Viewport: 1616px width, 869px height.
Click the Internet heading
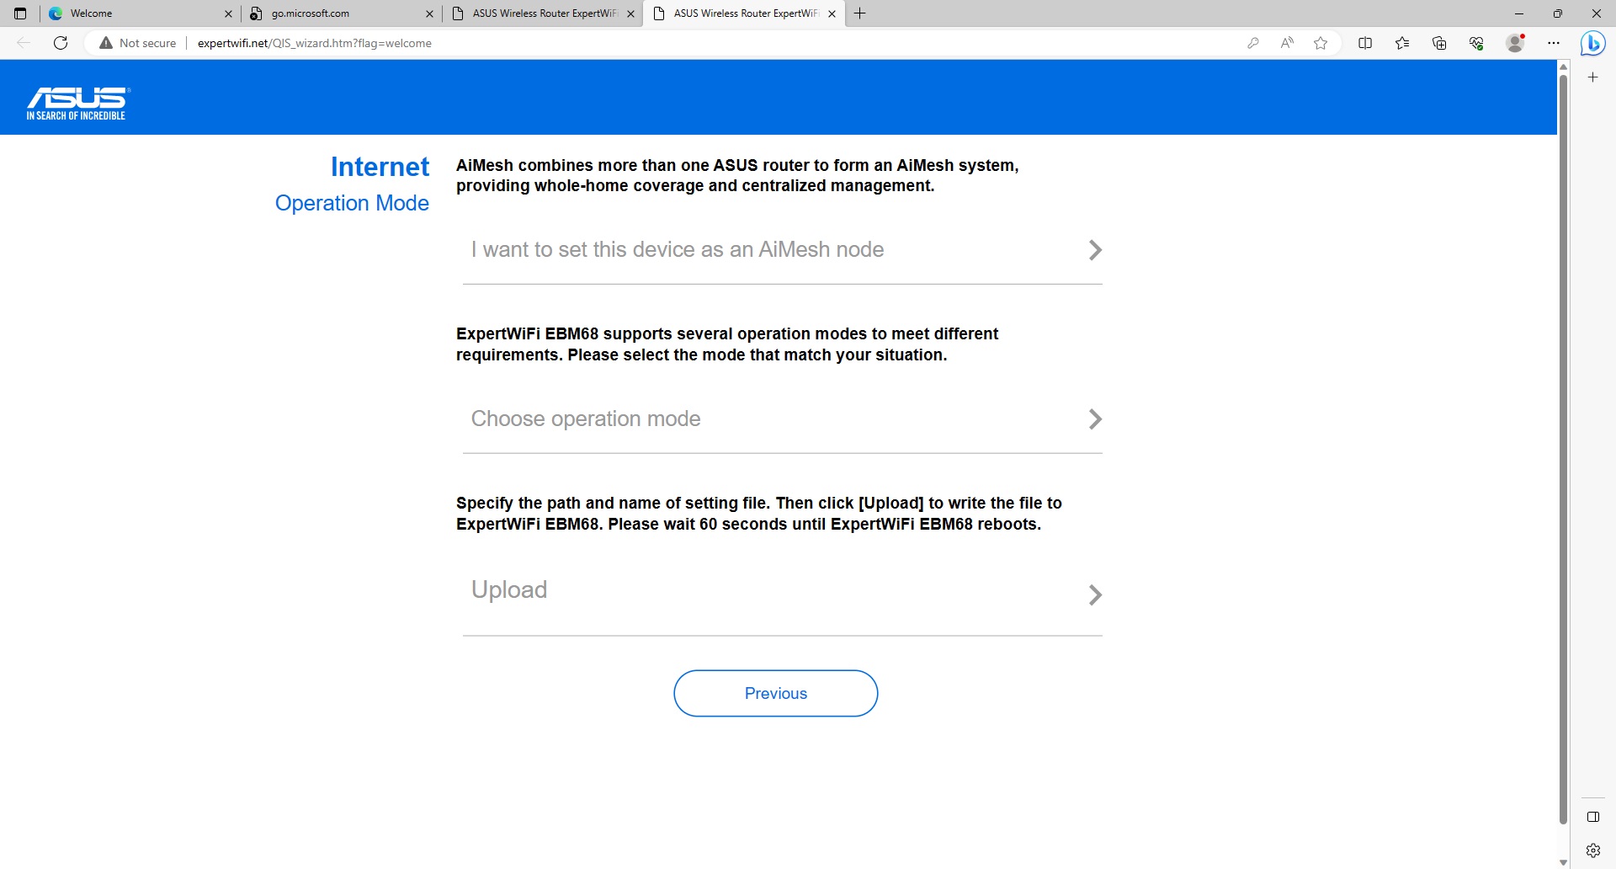(x=380, y=167)
